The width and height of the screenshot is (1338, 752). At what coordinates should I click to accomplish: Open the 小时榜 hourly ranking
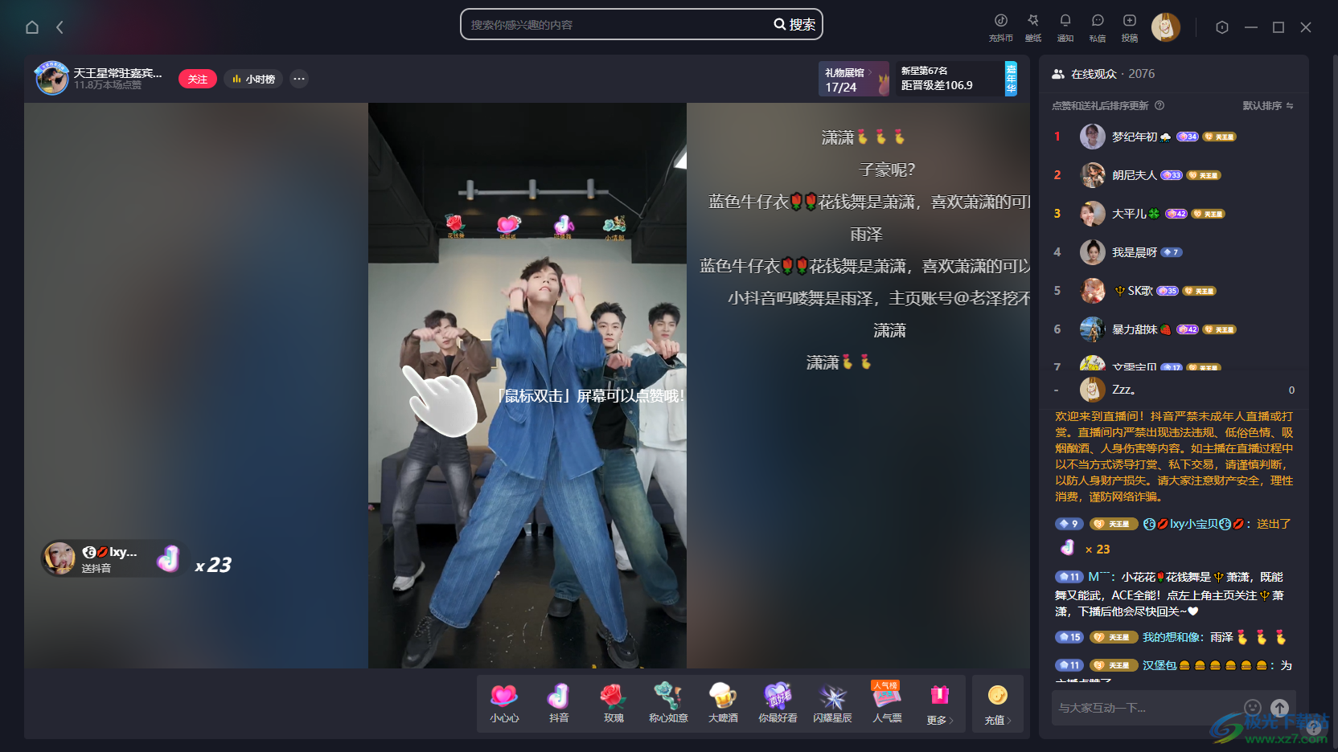254,79
